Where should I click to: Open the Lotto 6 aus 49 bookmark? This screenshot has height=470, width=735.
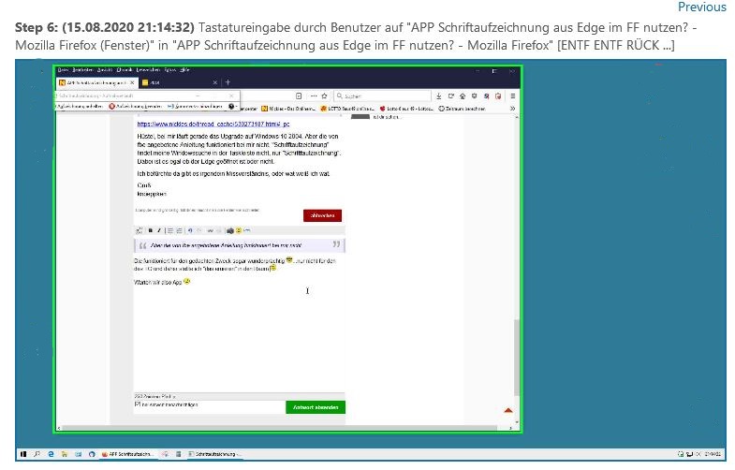pos(406,109)
